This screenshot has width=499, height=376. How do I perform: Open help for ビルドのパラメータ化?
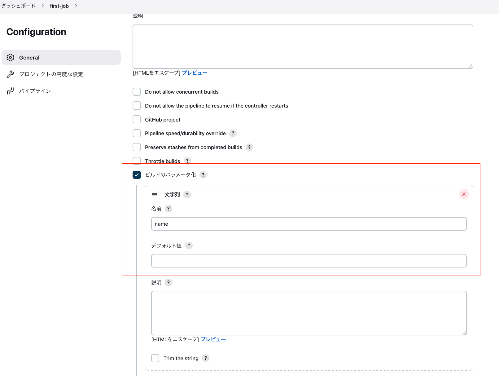click(x=203, y=175)
